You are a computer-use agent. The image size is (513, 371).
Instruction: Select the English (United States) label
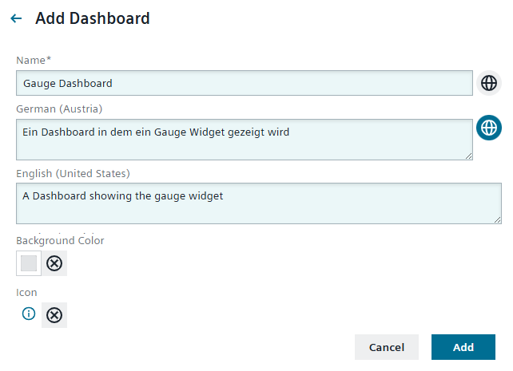click(x=73, y=173)
